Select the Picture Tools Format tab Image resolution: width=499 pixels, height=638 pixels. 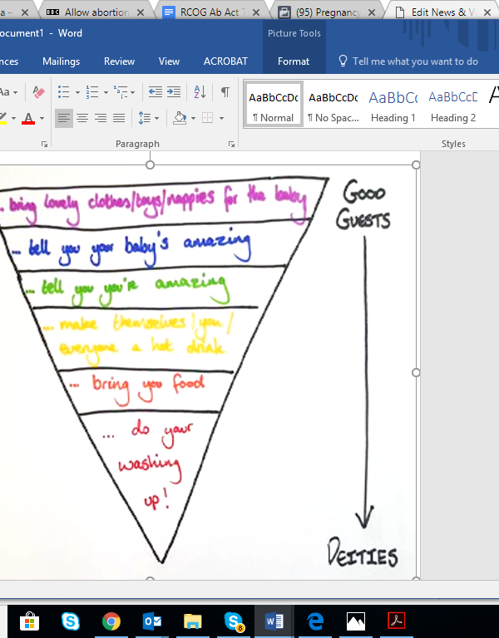(294, 61)
